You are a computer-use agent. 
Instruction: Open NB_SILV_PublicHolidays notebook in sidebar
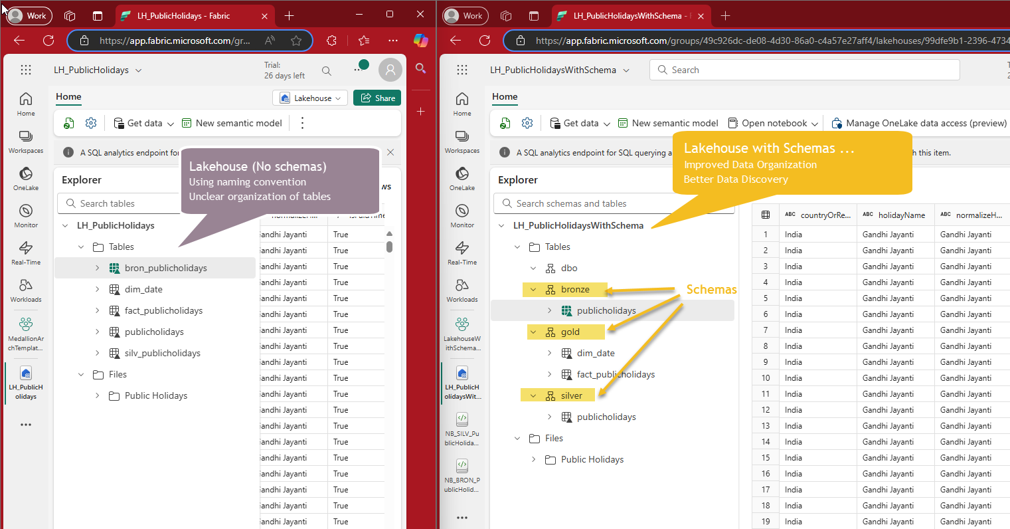coord(462,428)
